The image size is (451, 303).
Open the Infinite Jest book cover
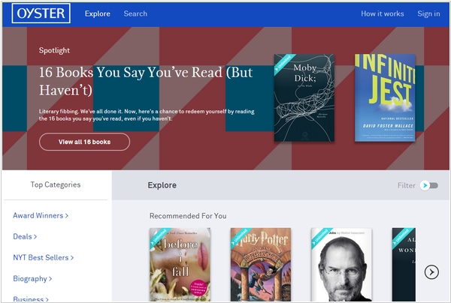pyautogui.click(x=385, y=97)
